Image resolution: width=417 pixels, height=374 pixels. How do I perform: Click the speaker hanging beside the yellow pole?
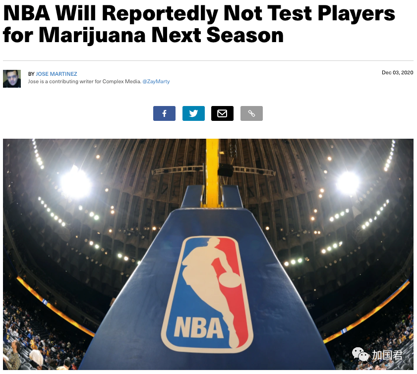tap(225, 170)
